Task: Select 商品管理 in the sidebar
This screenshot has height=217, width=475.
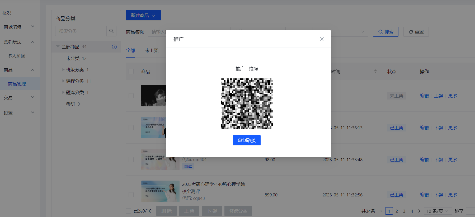Action: (17, 84)
